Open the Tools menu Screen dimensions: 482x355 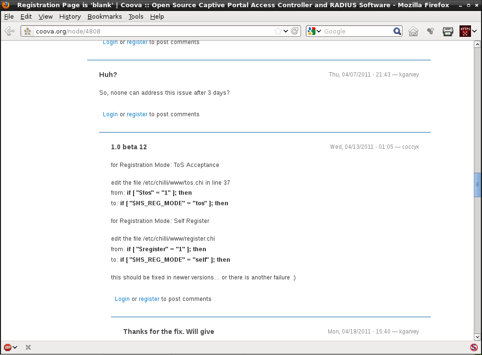pyautogui.click(x=136, y=17)
